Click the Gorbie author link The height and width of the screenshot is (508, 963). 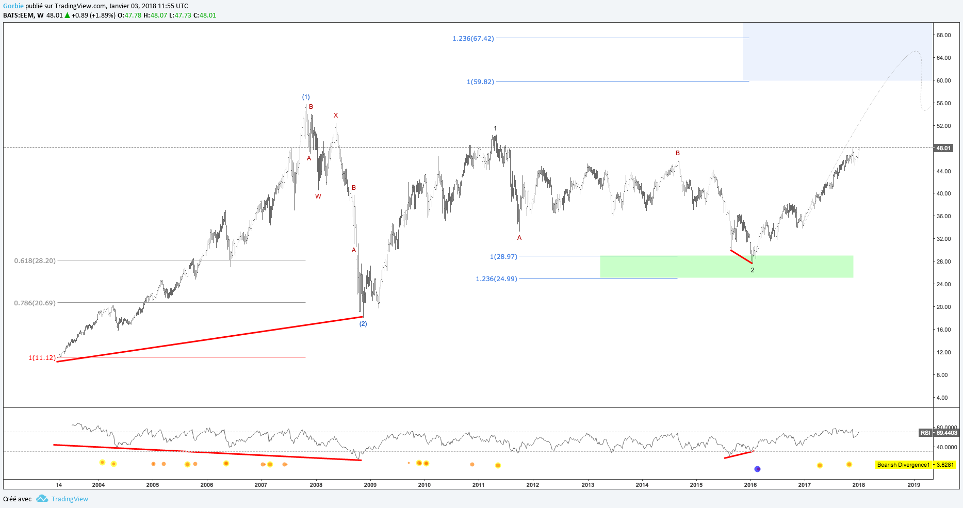tap(13, 6)
